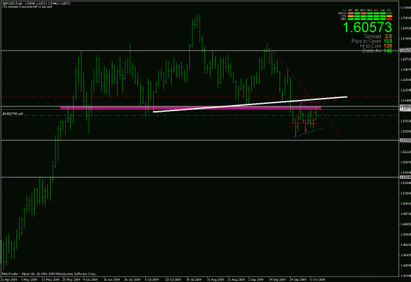The image size is (411, 282).
Task: Click the H4 timeframe header in indicator panel
Action: point(383,11)
